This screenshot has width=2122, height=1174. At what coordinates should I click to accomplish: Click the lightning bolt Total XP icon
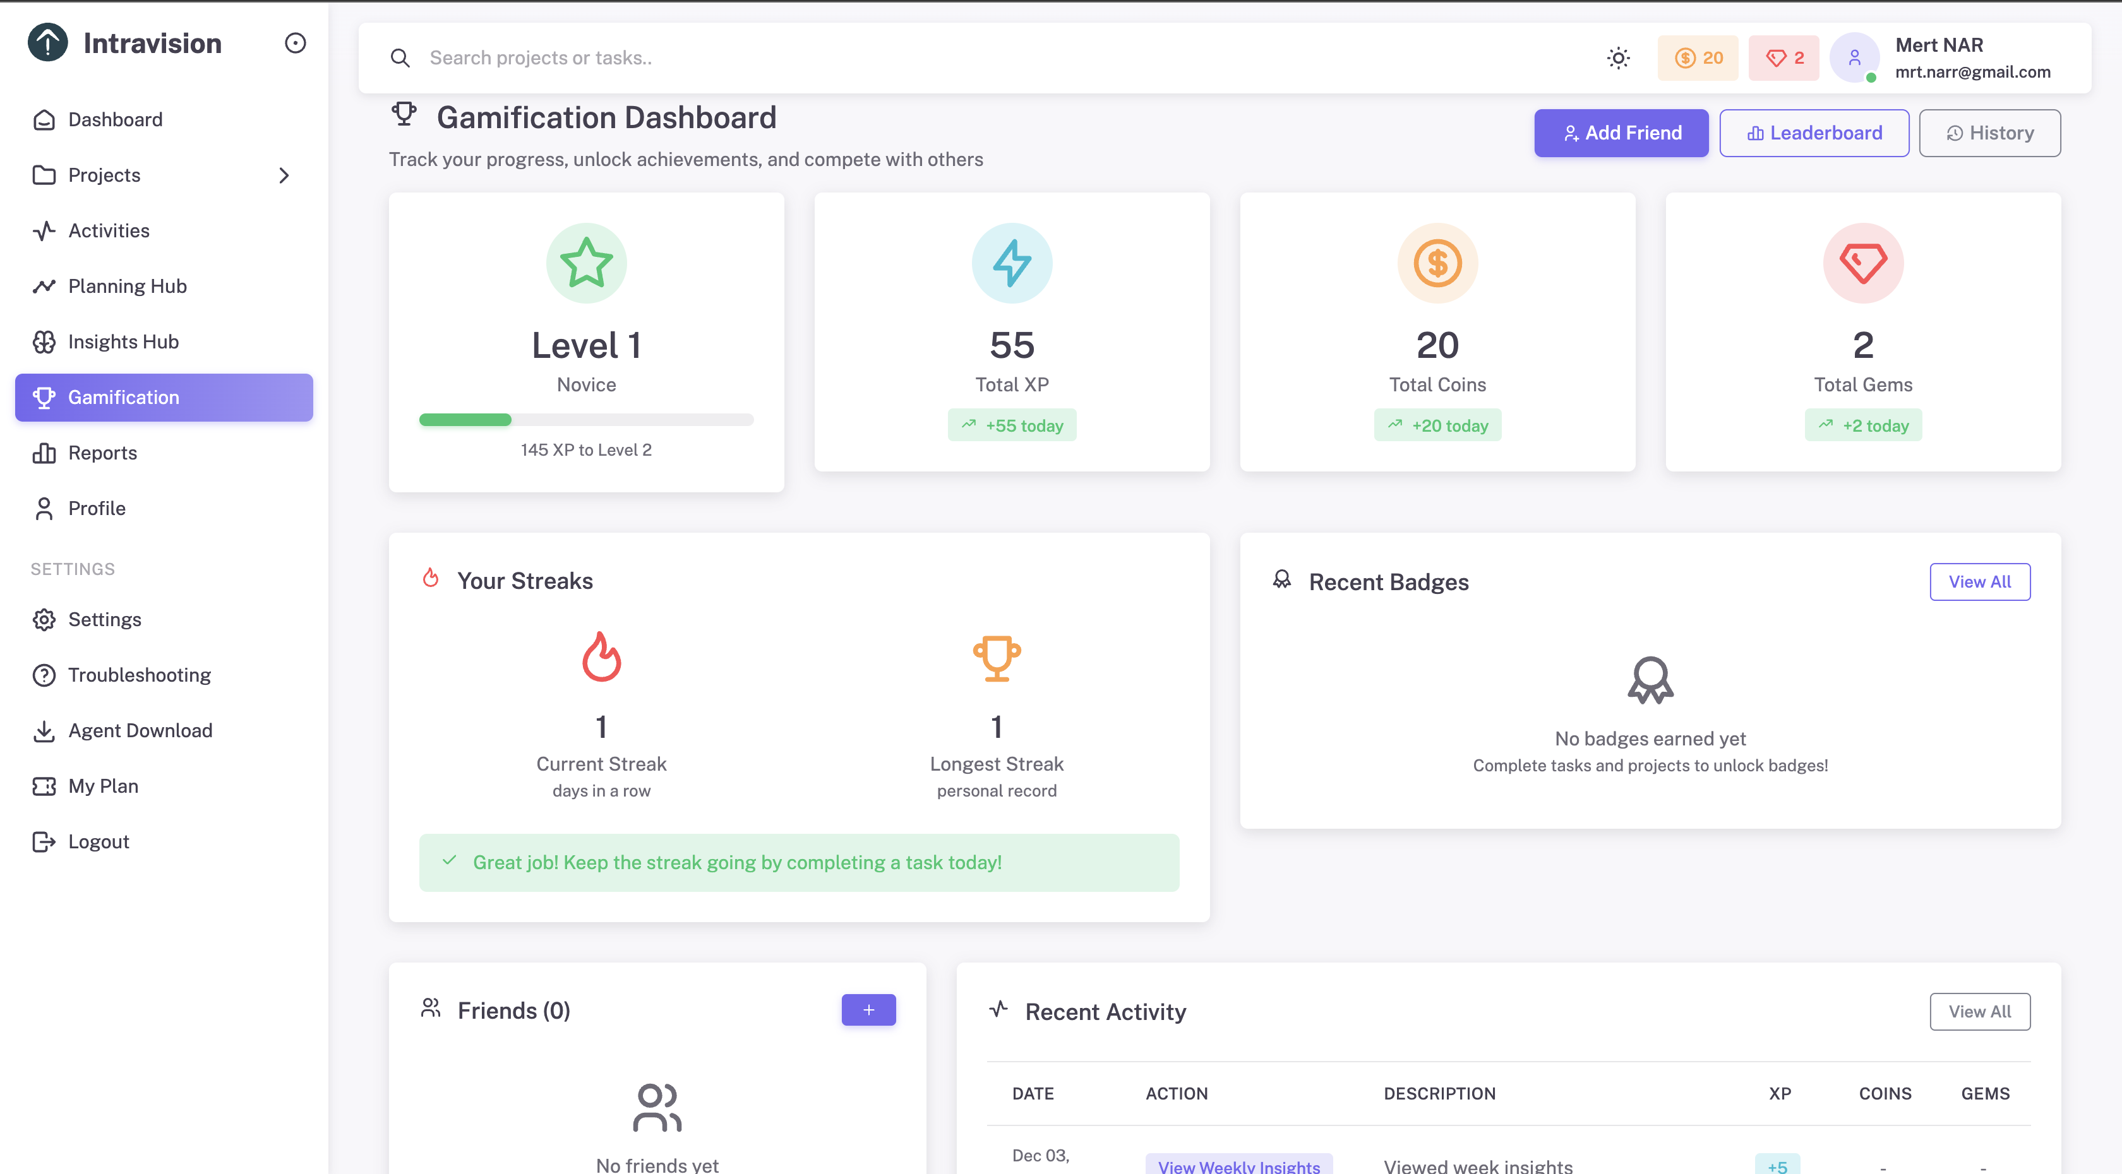[x=1012, y=263]
